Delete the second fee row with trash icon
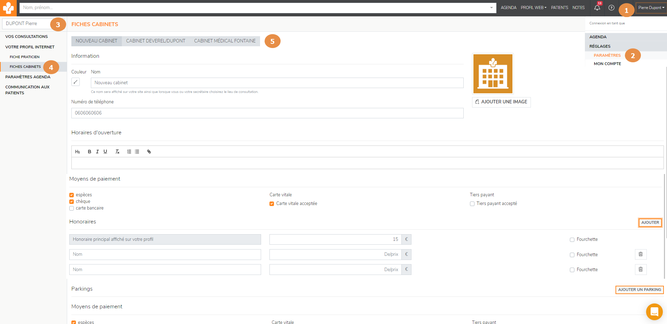The height and width of the screenshot is (324, 667). (641, 269)
